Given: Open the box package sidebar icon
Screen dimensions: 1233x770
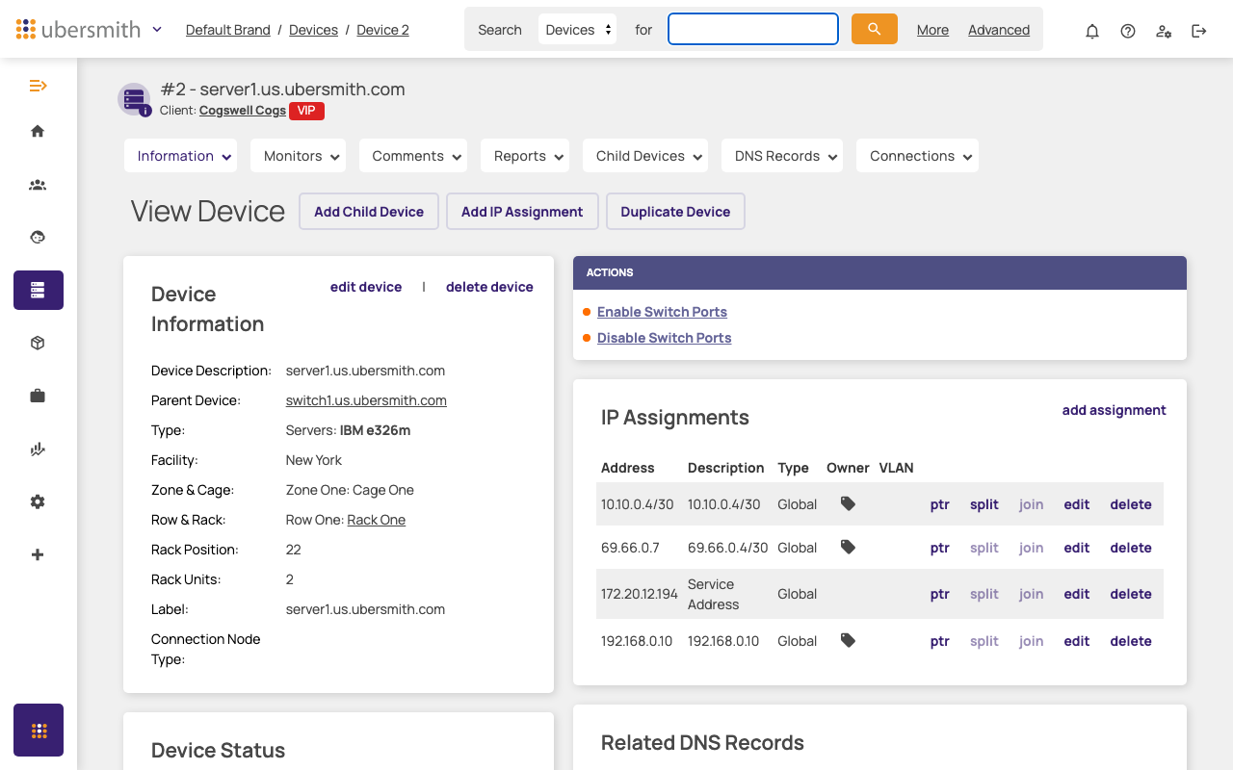Looking at the screenshot, I should point(38,343).
